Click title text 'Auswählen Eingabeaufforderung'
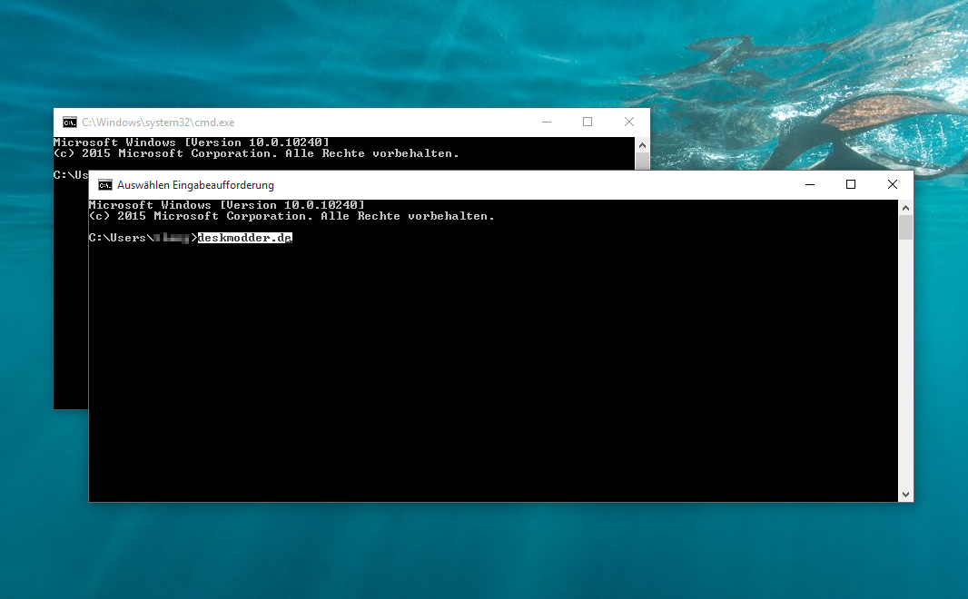Image resolution: width=968 pixels, height=599 pixels. pyautogui.click(x=196, y=185)
